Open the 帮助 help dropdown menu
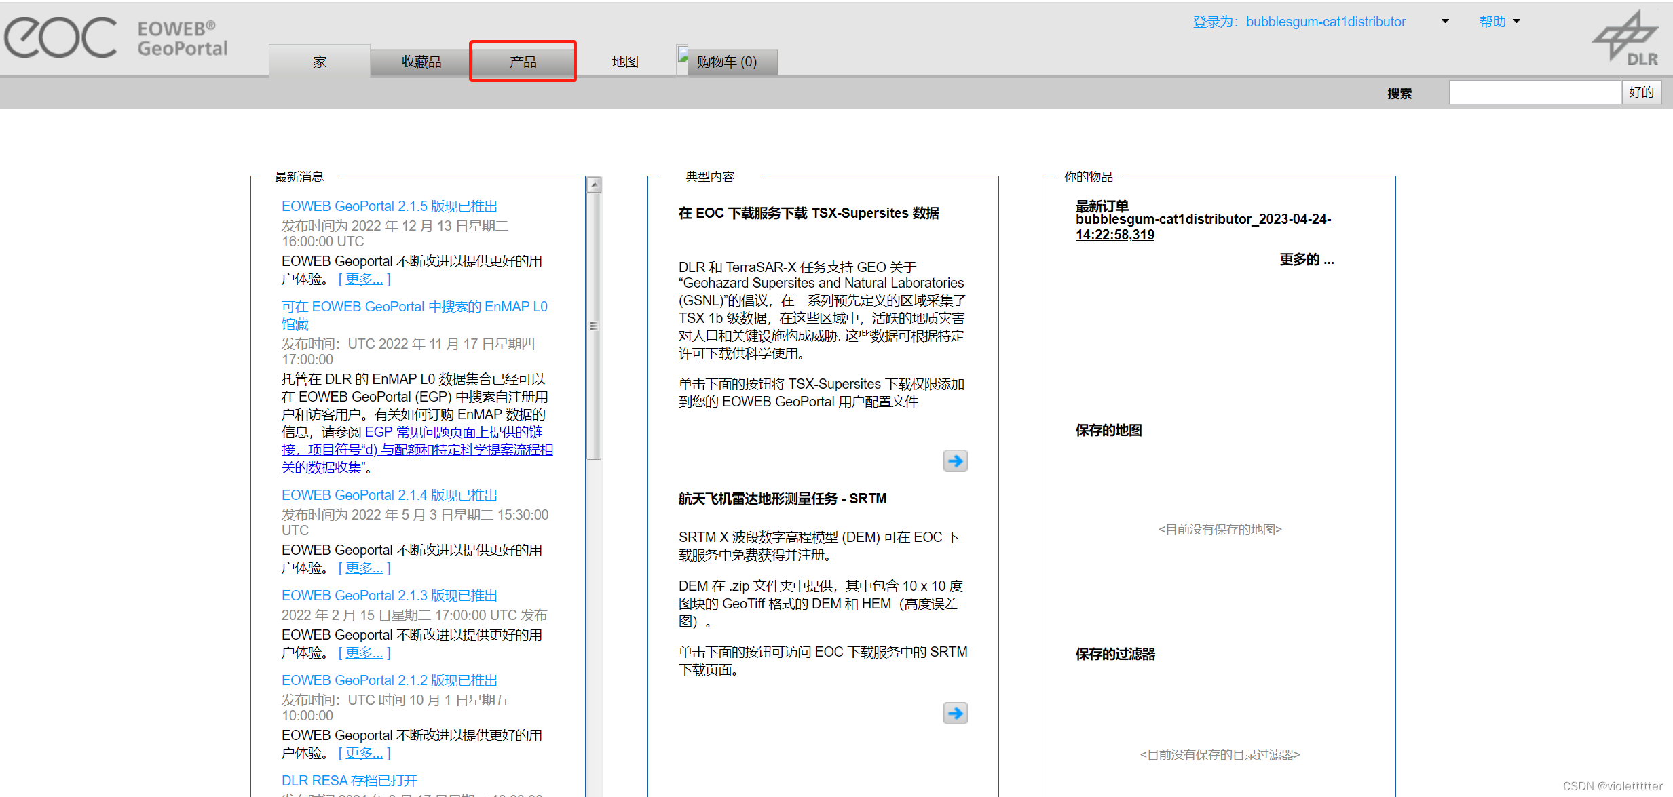1673x797 pixels. pos(1499,22)
